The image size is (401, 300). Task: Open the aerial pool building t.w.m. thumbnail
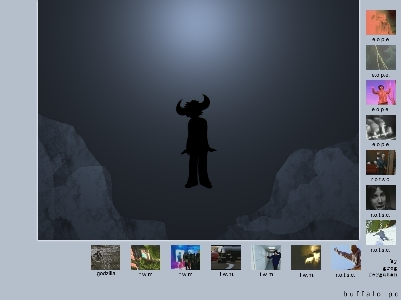145,257
